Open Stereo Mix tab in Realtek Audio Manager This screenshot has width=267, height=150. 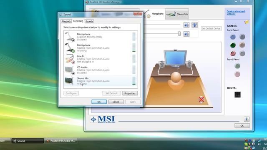(x=177, y=14)
